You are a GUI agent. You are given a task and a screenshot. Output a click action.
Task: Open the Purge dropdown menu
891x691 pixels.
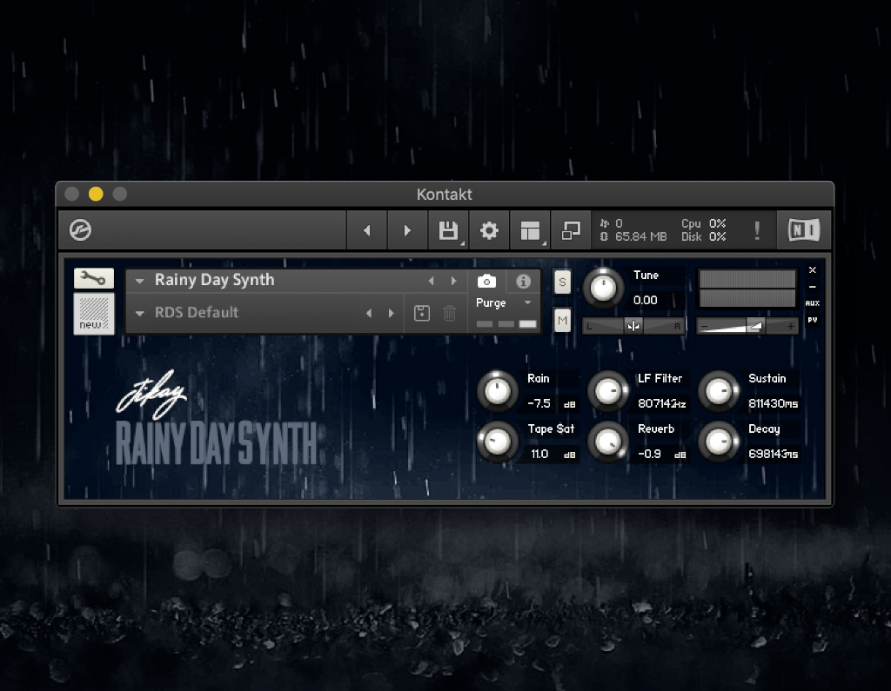click(504, 302)
